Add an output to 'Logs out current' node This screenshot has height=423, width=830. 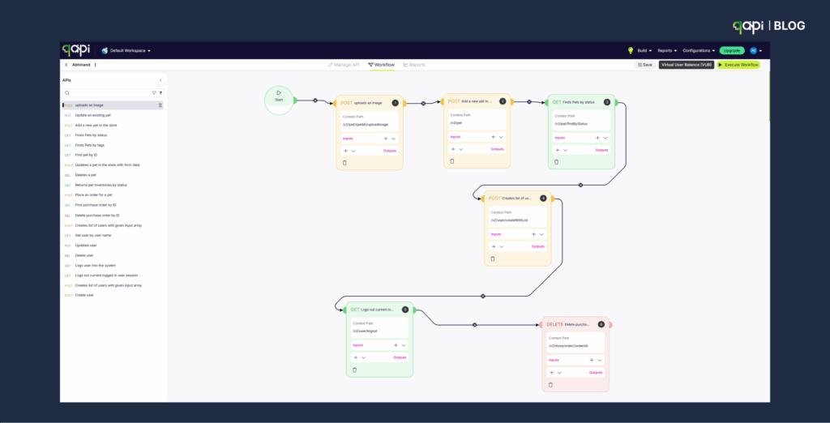point(356,357)
